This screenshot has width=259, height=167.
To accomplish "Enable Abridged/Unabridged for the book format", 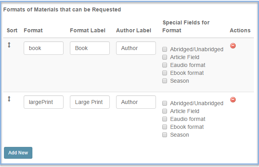I will pos(165,49).
